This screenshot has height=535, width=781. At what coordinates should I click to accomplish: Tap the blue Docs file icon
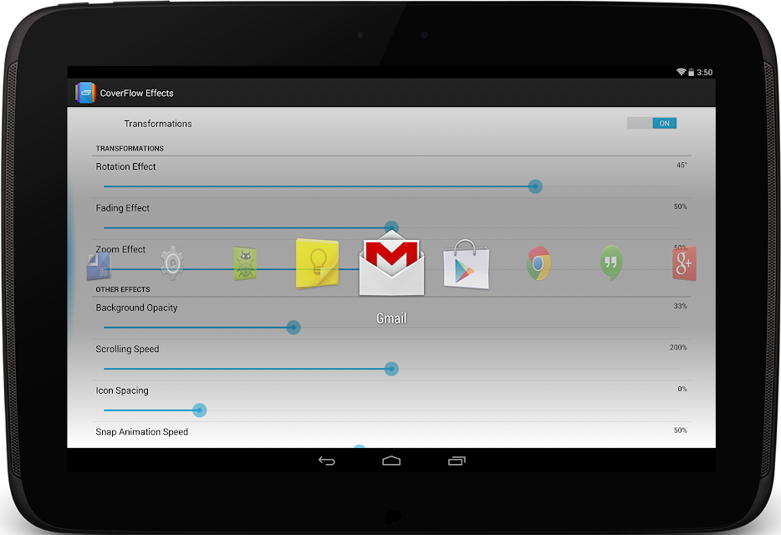point(99,266)
